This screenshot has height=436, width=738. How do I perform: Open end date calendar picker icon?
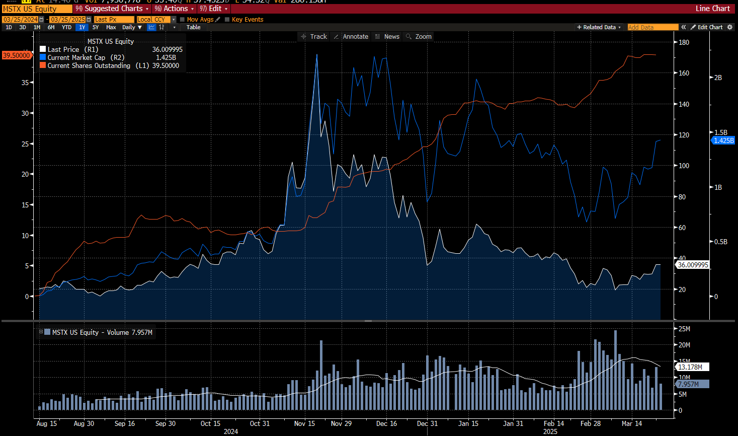pyautogui.click(x=89, y=19)
